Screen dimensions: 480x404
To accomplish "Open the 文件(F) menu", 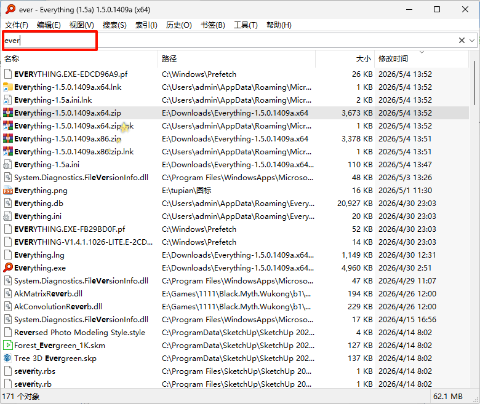I will coord(17,25).
